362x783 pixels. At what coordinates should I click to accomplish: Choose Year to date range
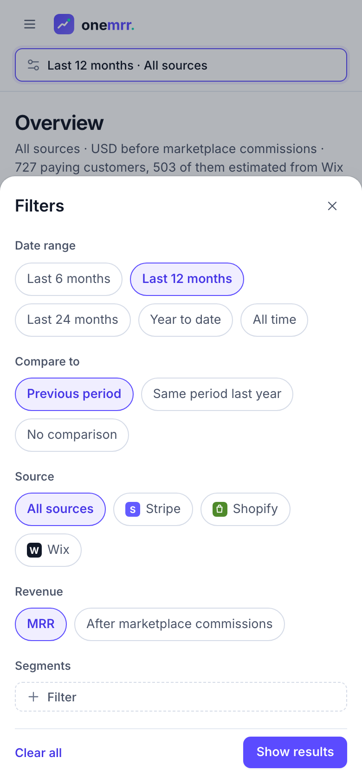(x=186, y=320)
